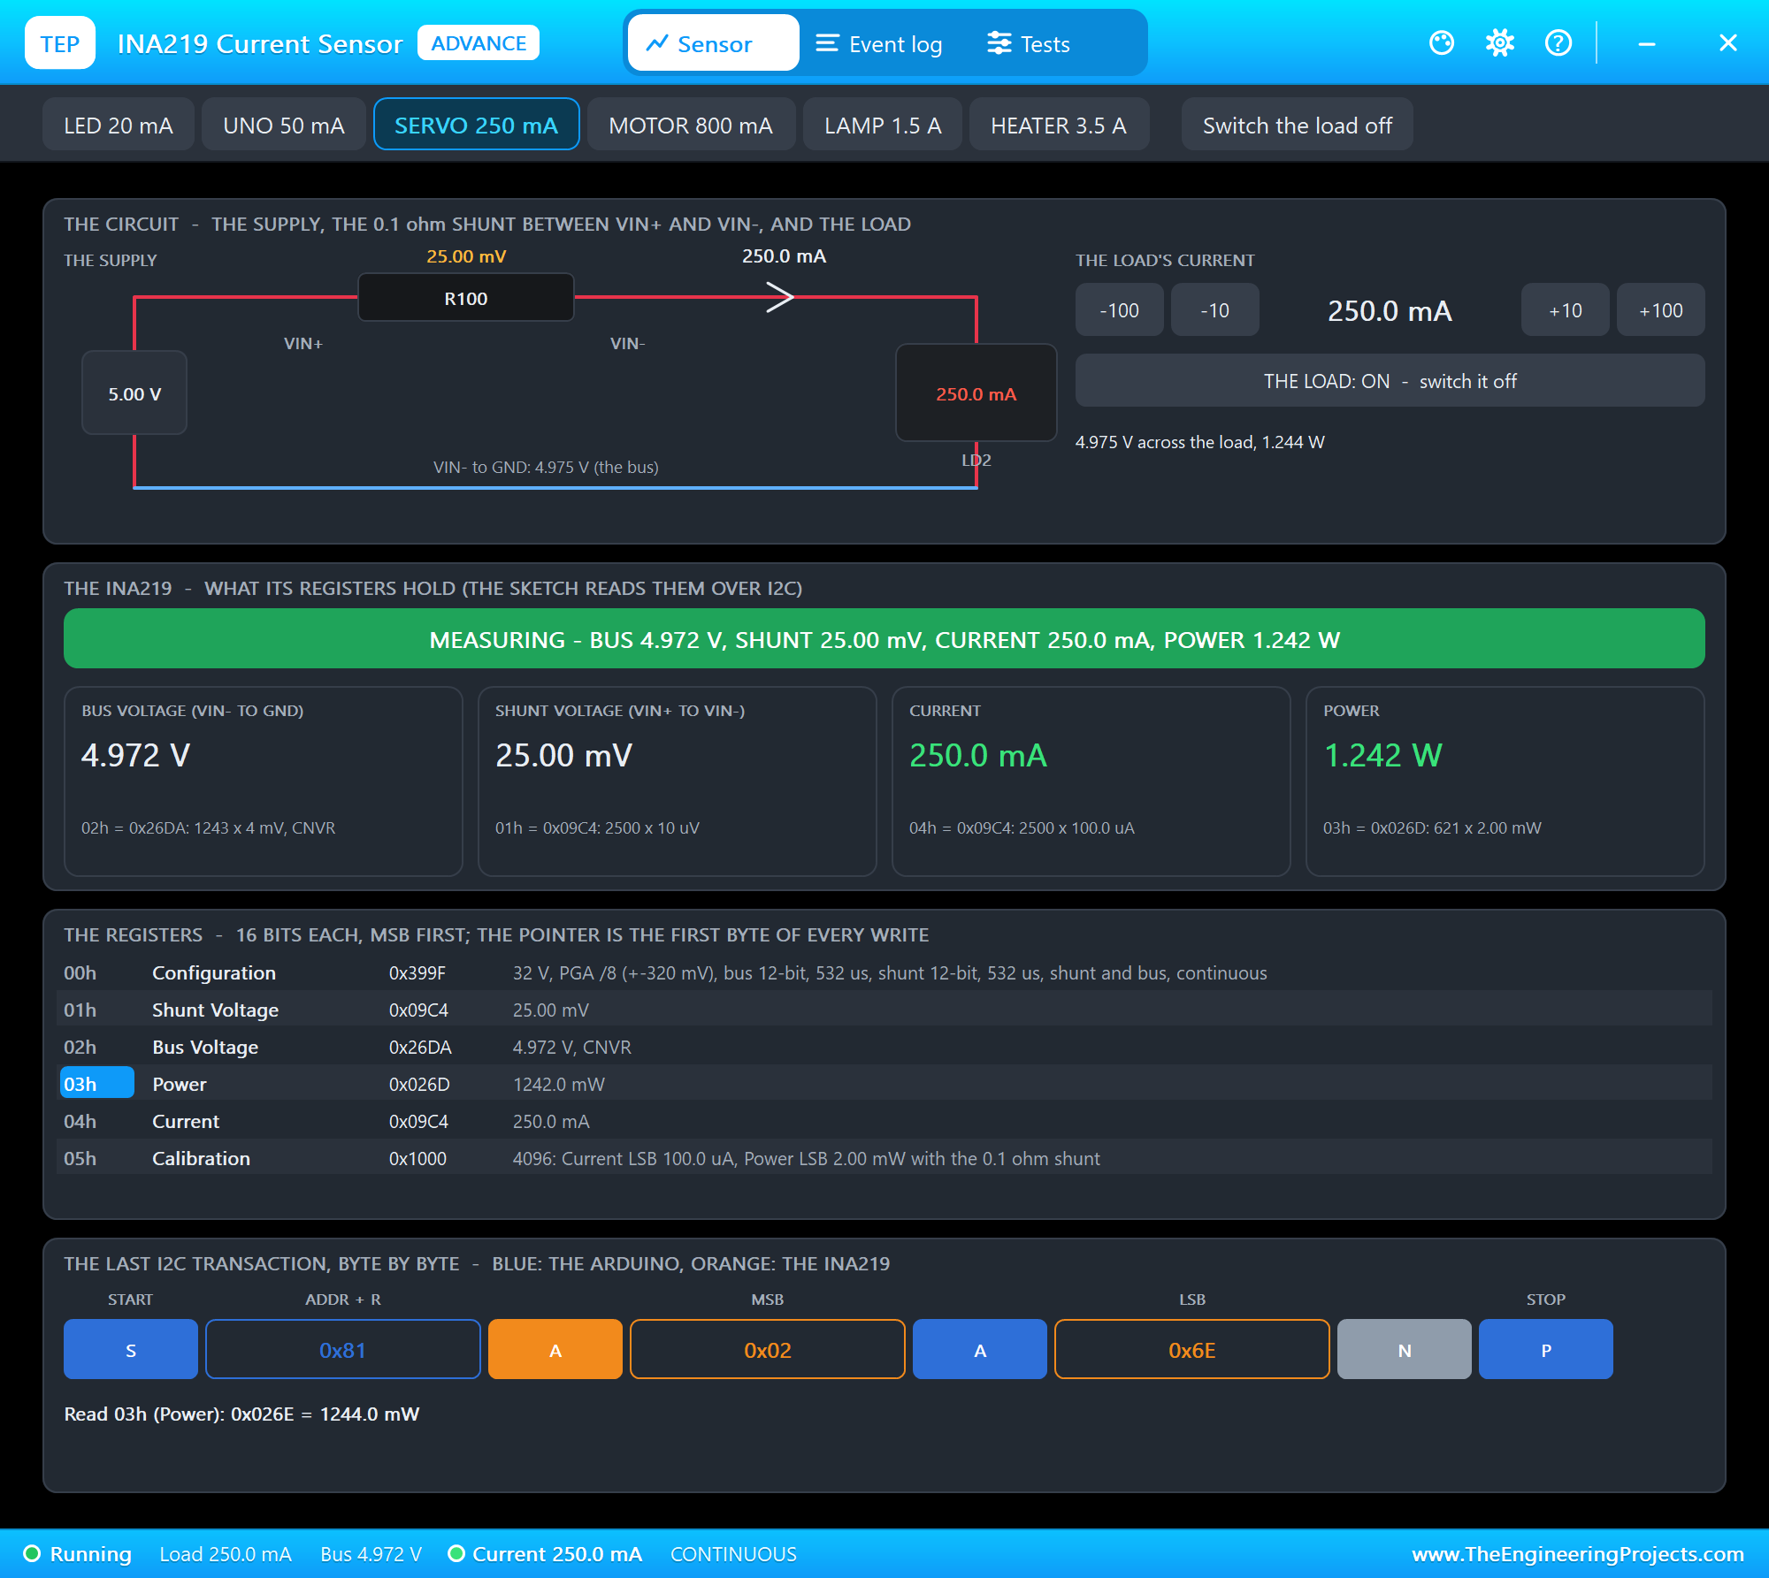This screenshot has width=1769, height=1578.
Task: Select the LED 20 mA preset
Action: click(x=119, y=126)
